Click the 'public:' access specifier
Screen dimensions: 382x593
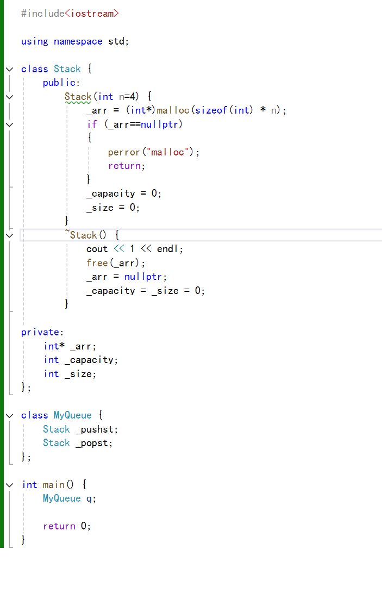[x=61, y=83]
